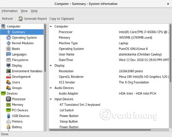Click the Environment Variables terminal icon
The height and width of the screenshot is (137, 172).
click(8, 71)
